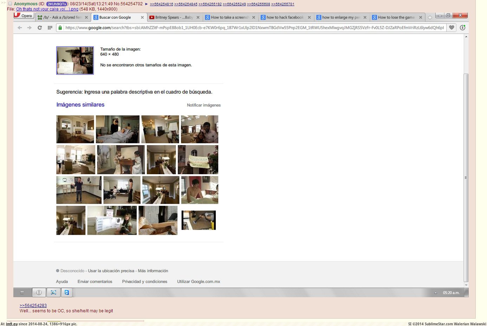Click the searched query image thumbnail
The image size is (487, 326).
(x=75, y=60)
